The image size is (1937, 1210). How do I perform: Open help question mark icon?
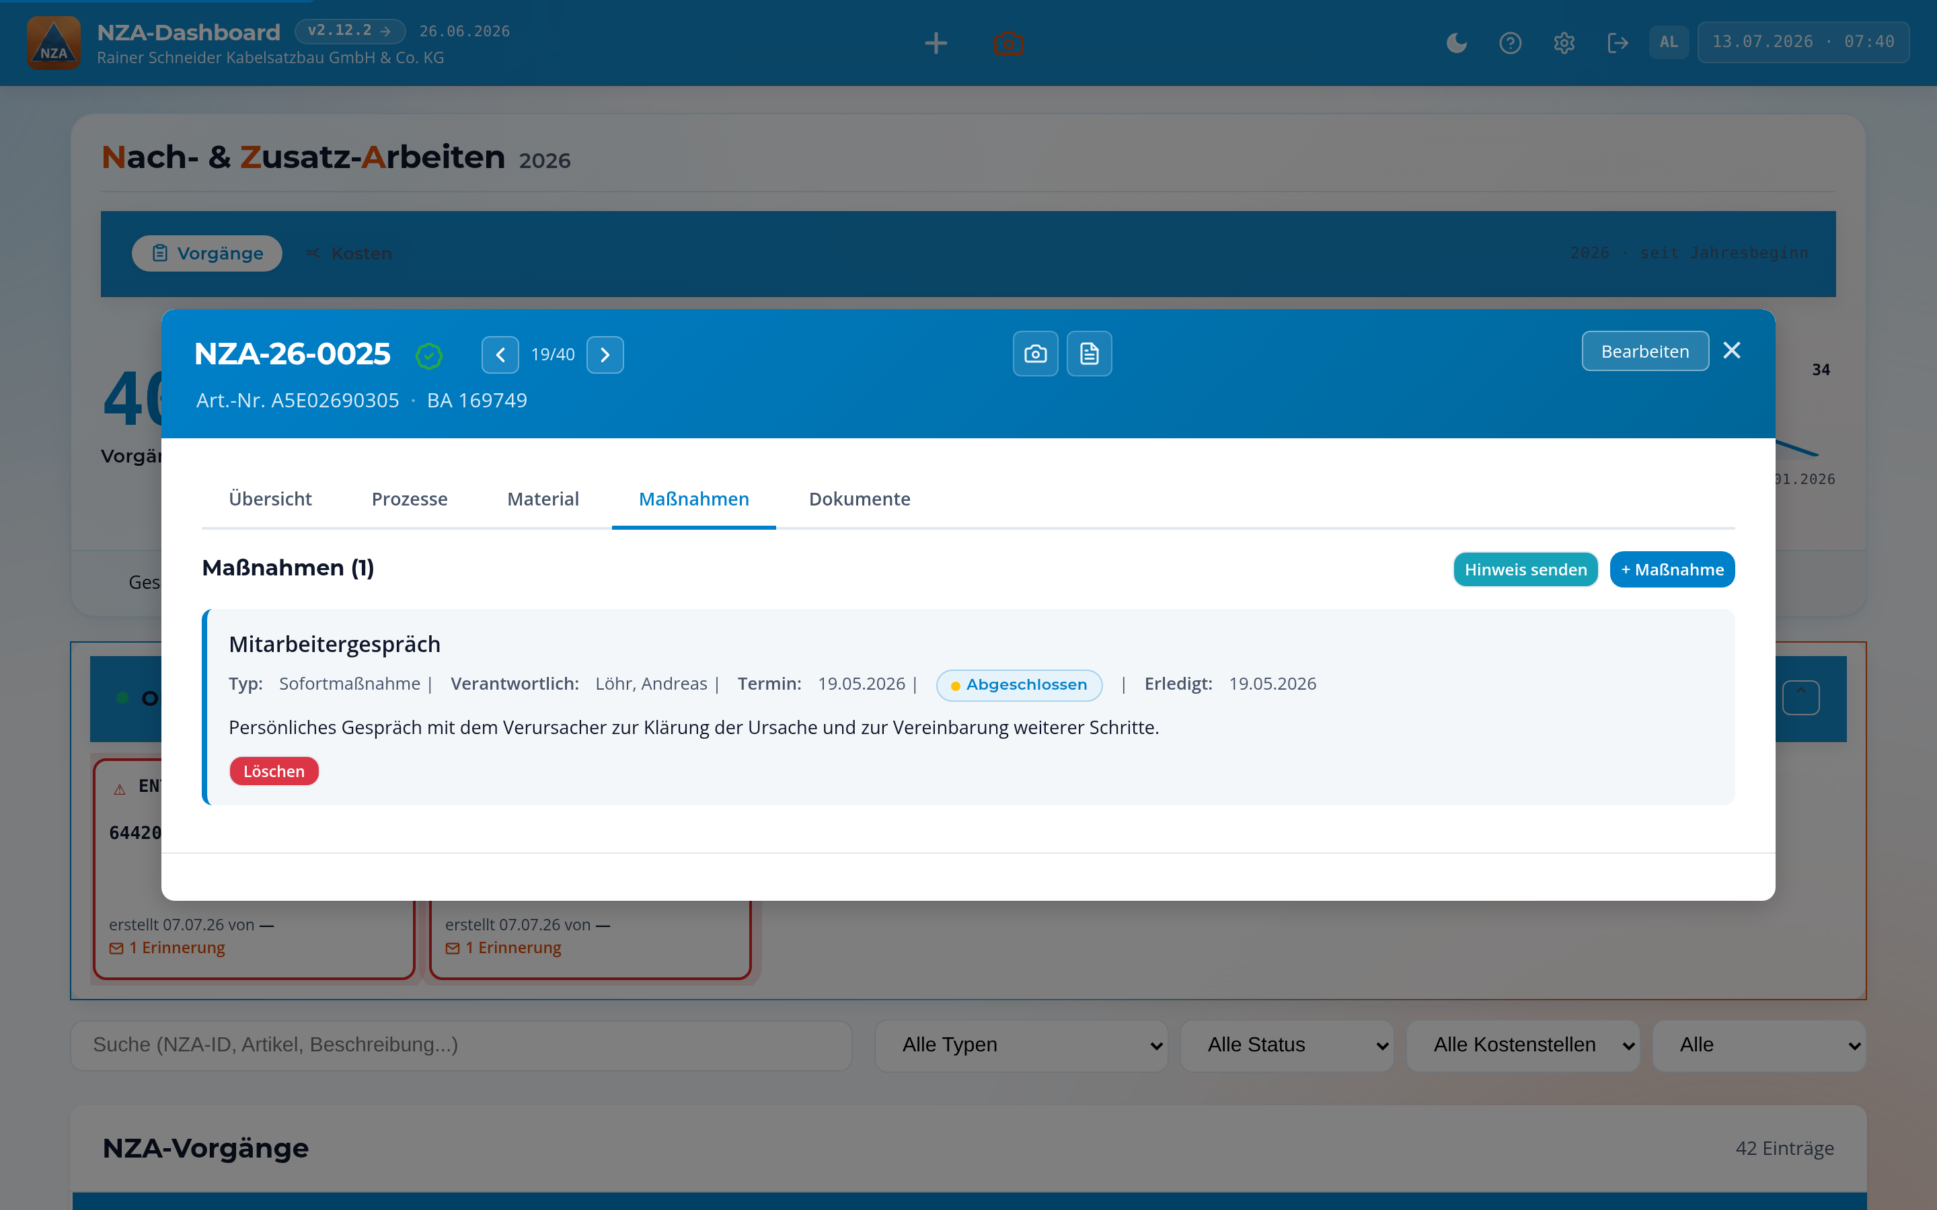pos(1511,42)
